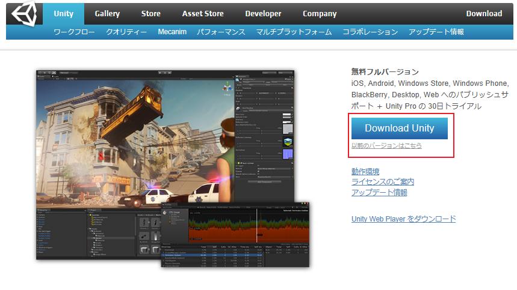Open the Mecanim submenu item

pyautogui.click(x=172, y=32)
